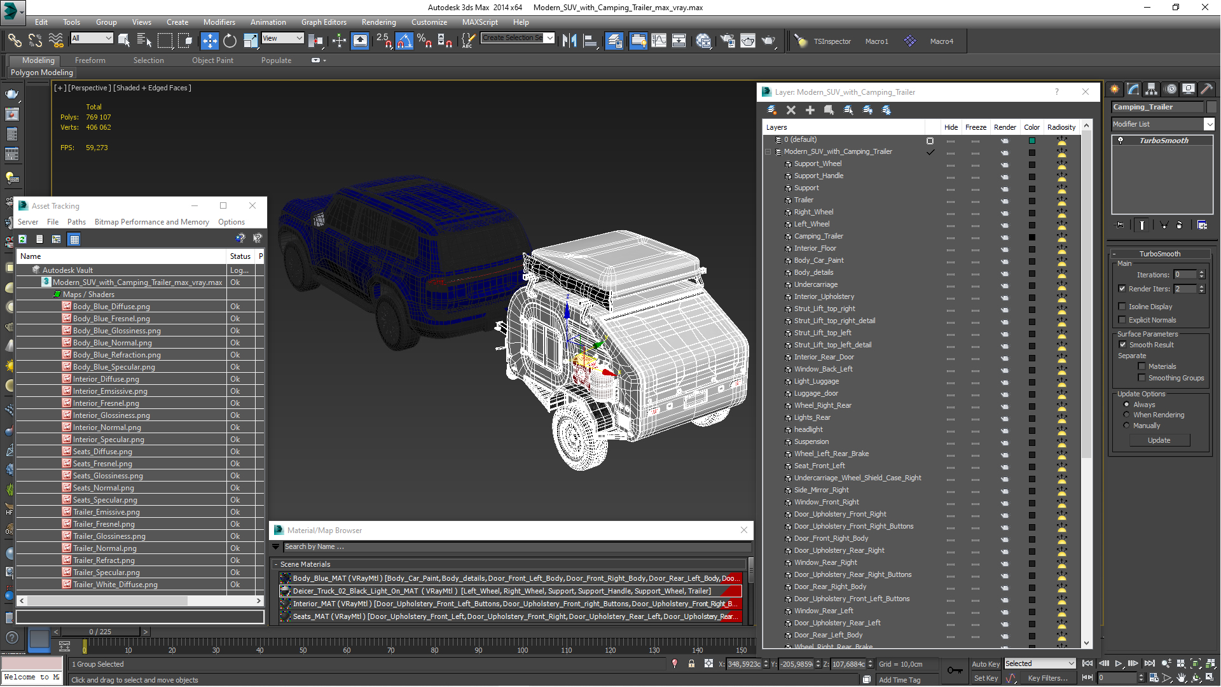
Task: Open the Rendering menu
Action: (x=378, y=22)
